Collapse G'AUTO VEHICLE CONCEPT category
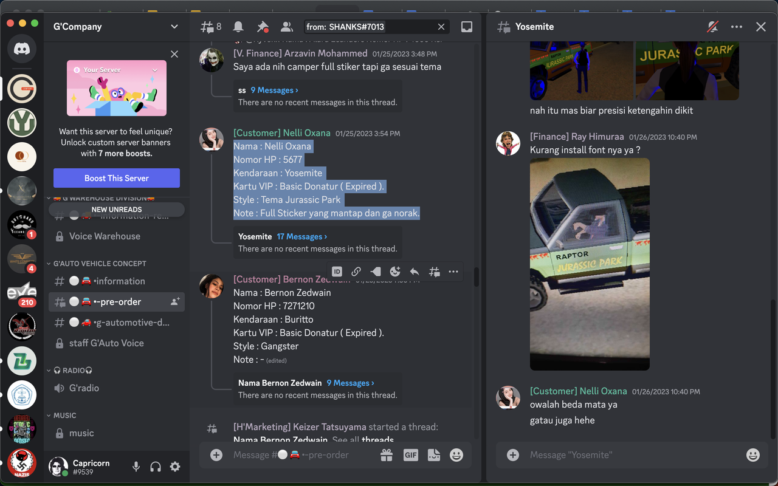The image size is (778, 486). 100,264
